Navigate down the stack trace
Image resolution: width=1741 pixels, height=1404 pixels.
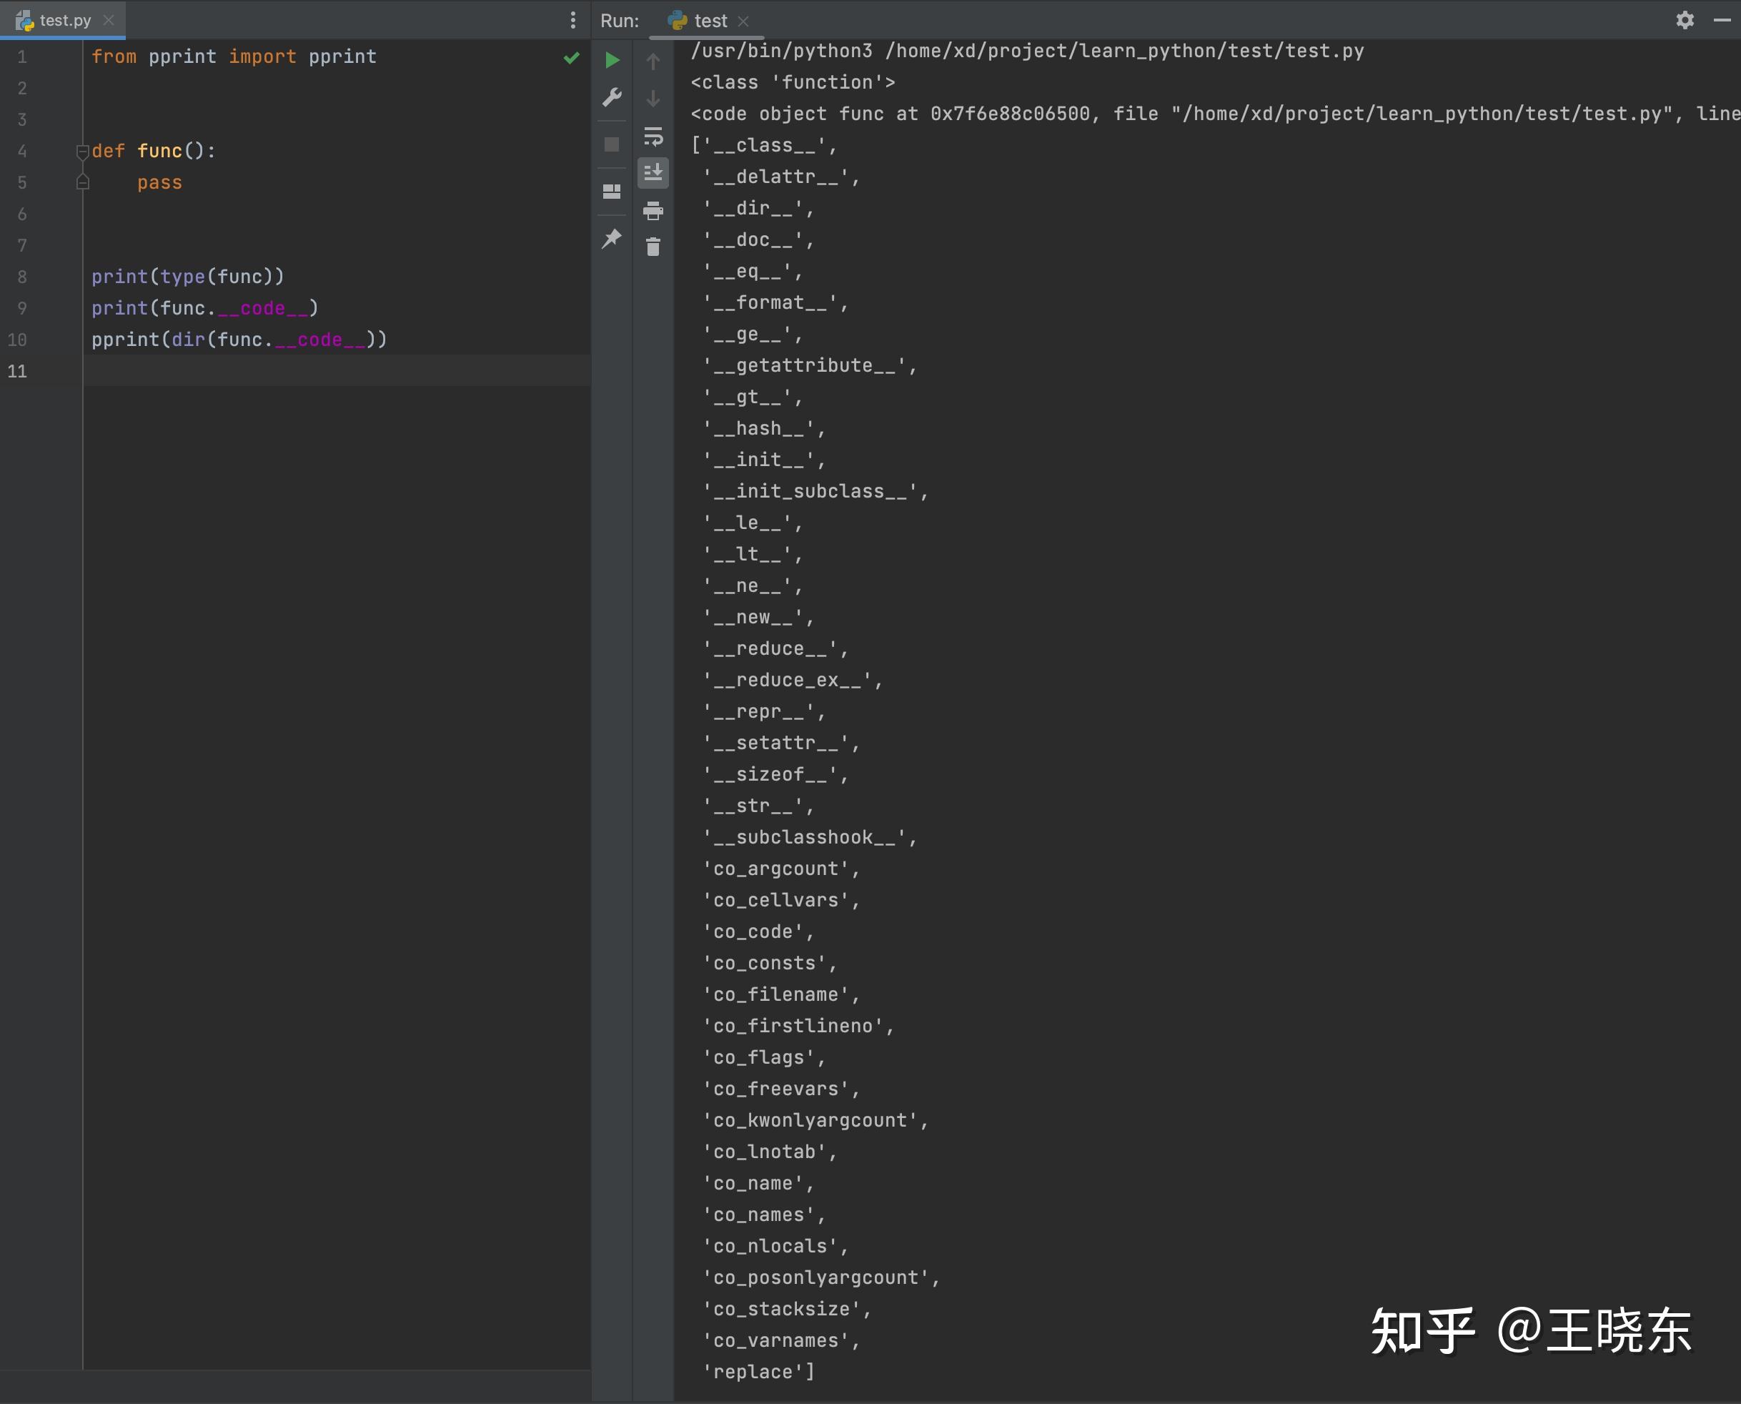(x=653, y=97)
